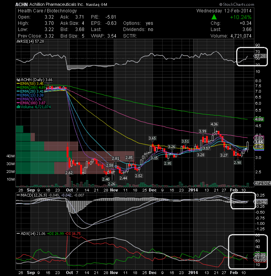
Task: Click the 'Prev Close:' label
Action: point(30,36)
